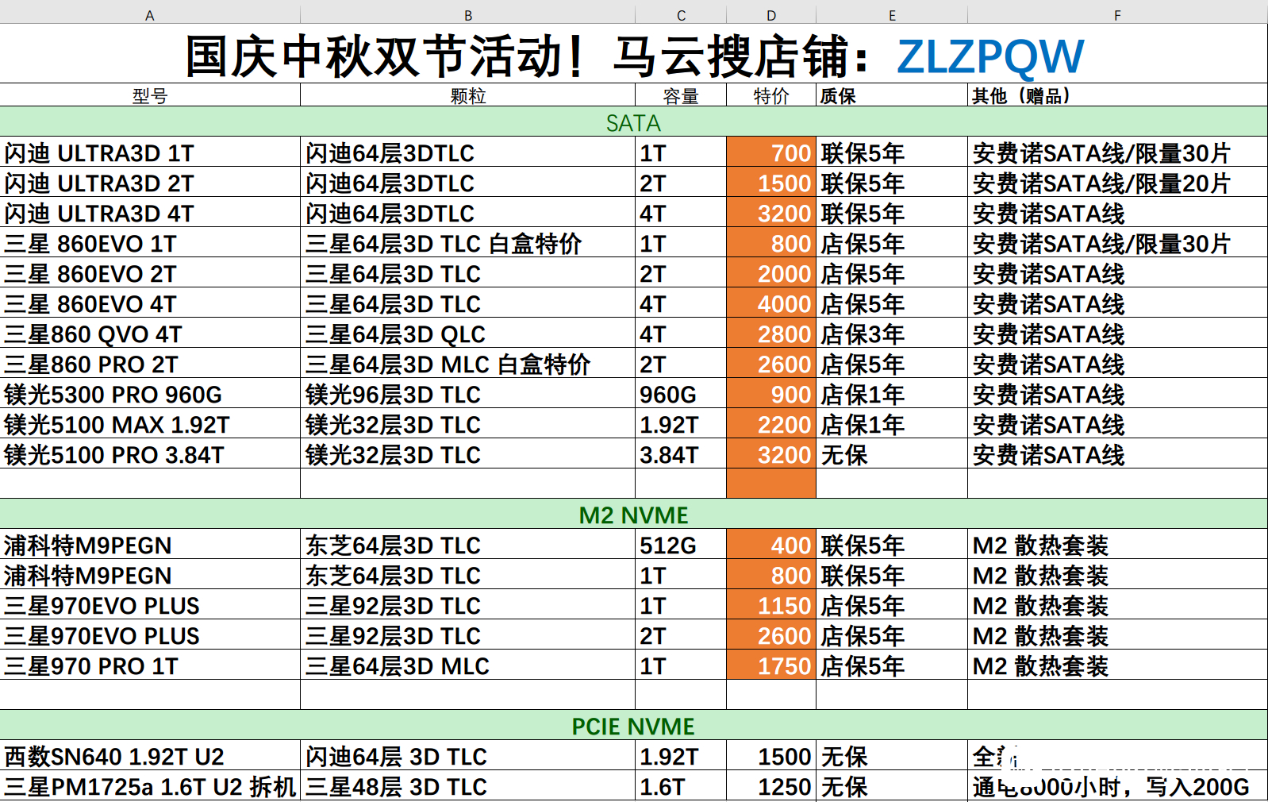Select the M2 NVME section row
This screenshot has width=1268, height=802.
(x=634, y=515)
